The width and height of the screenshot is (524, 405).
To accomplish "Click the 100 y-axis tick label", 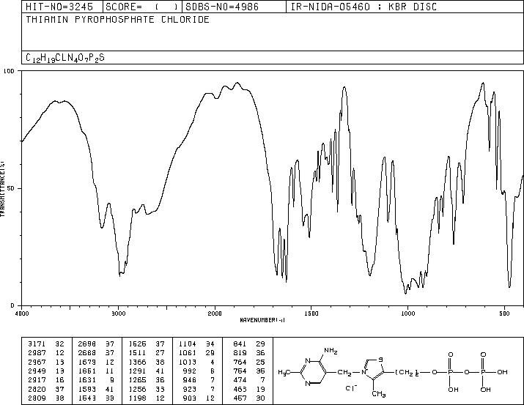I will tap(9, 71).
